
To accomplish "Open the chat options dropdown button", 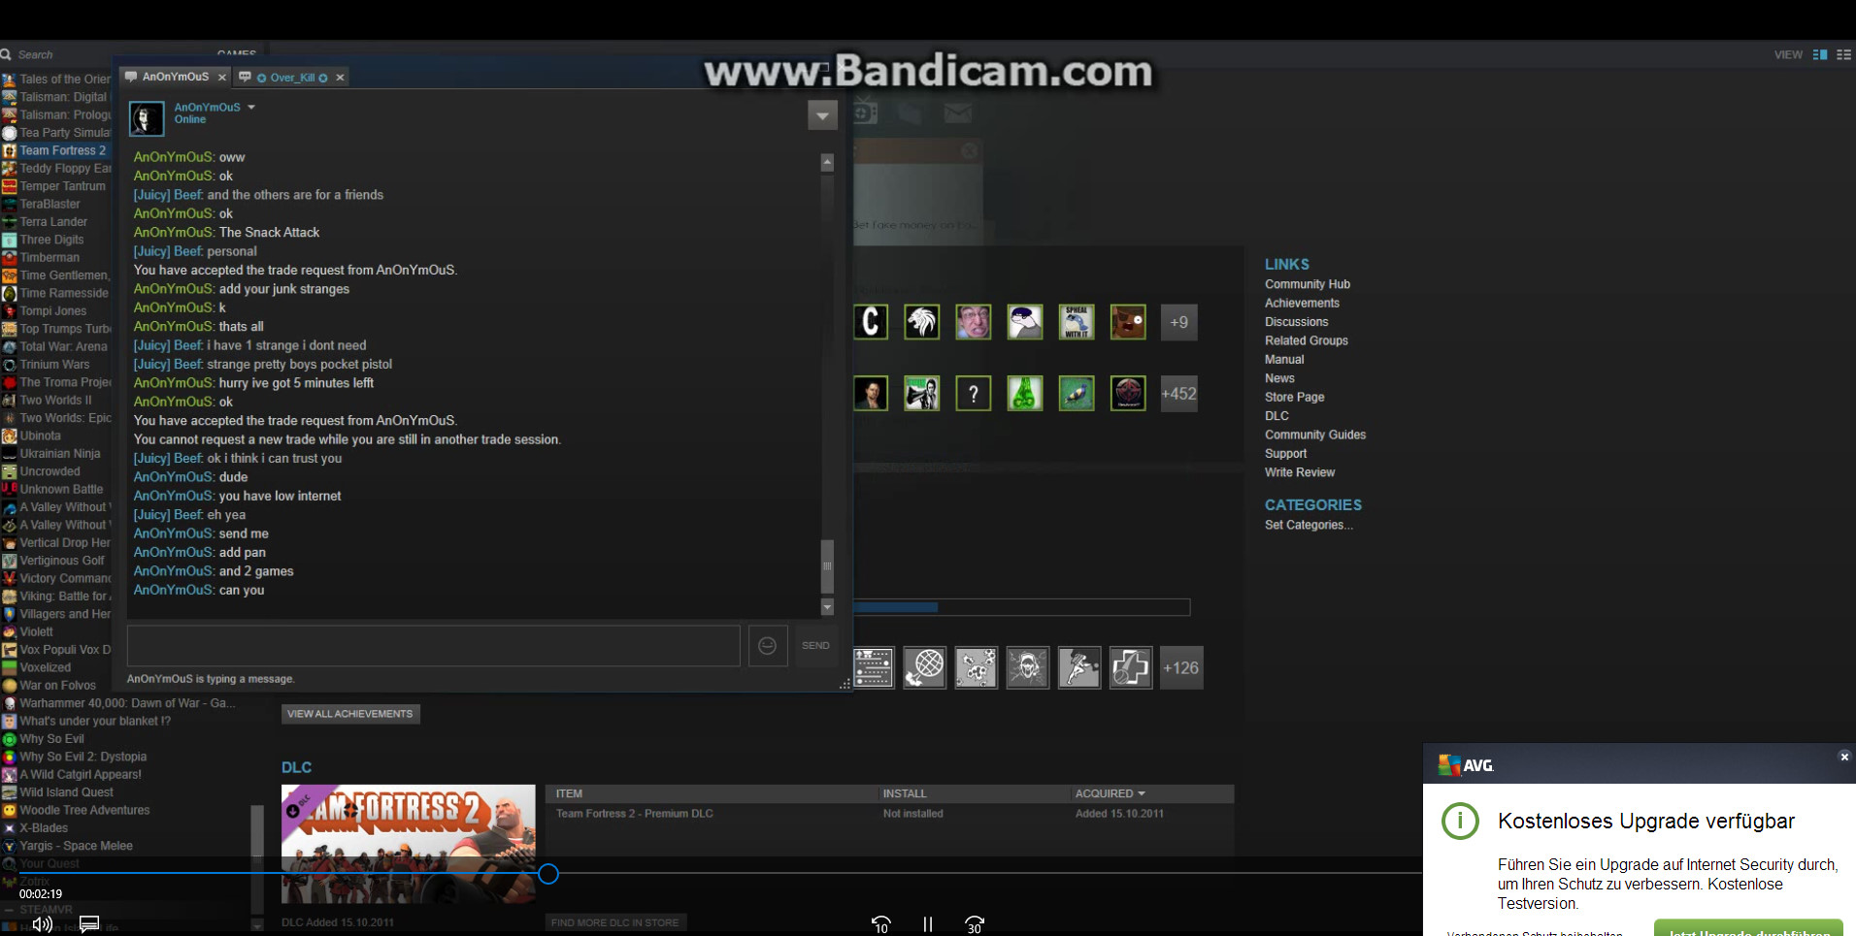I will tap(822, 115).
